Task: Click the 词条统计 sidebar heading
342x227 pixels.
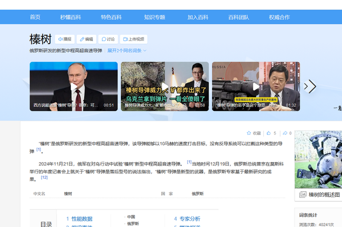Action: pyautogui.click(x=308, y=215)
